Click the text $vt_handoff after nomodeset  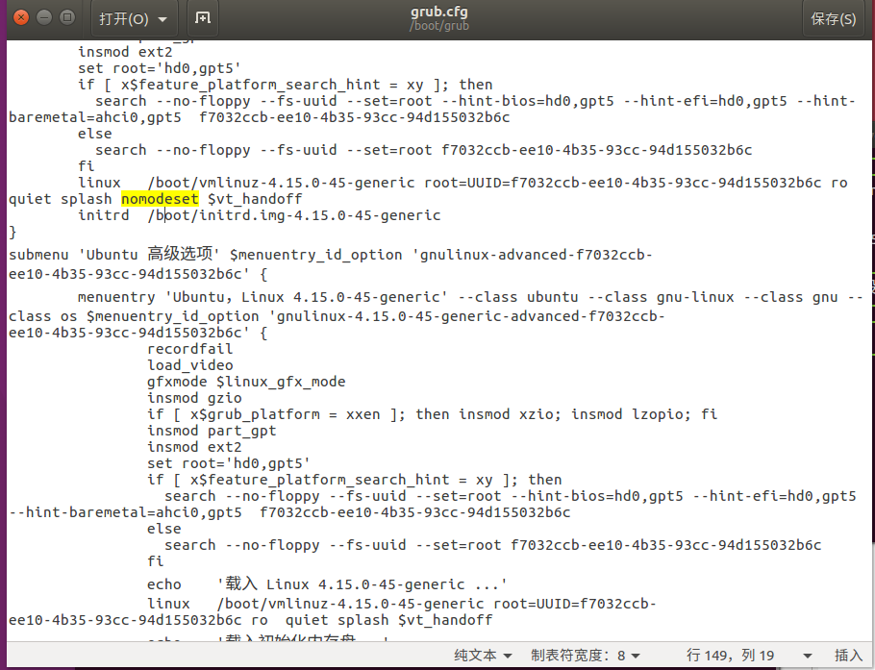click(255, 199)
